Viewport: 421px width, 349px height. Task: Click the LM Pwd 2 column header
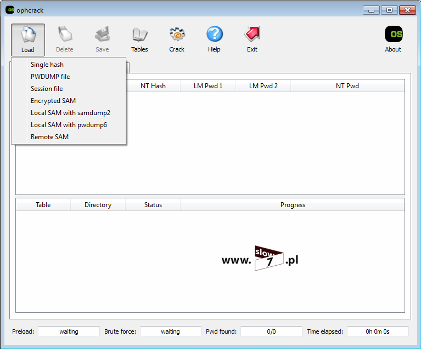pos(263,86)
